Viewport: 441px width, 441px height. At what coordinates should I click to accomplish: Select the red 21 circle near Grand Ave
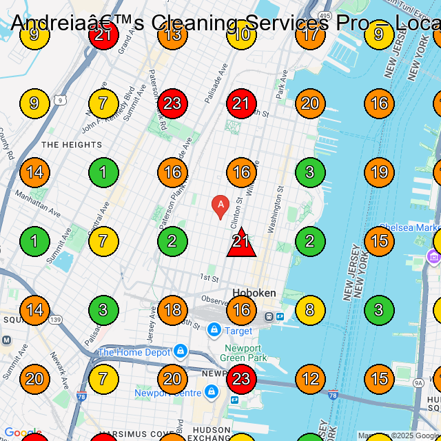103,34
